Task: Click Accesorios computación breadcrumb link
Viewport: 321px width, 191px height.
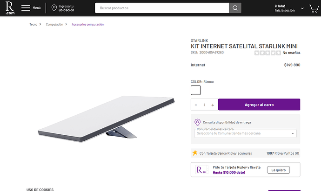Action: [87, 24]
